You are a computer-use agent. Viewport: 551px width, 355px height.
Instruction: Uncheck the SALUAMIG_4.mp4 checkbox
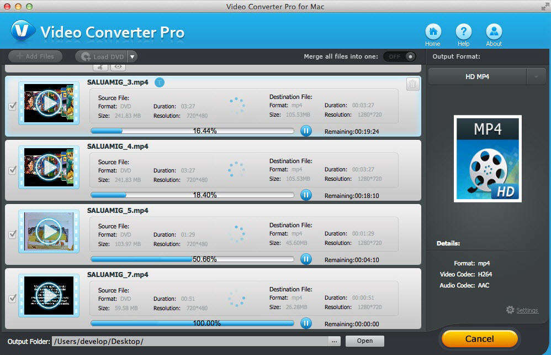(12, 170)
